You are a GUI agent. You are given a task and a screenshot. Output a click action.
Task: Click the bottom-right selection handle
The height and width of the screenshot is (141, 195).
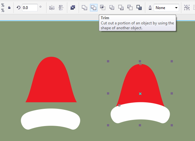point(172,125)
